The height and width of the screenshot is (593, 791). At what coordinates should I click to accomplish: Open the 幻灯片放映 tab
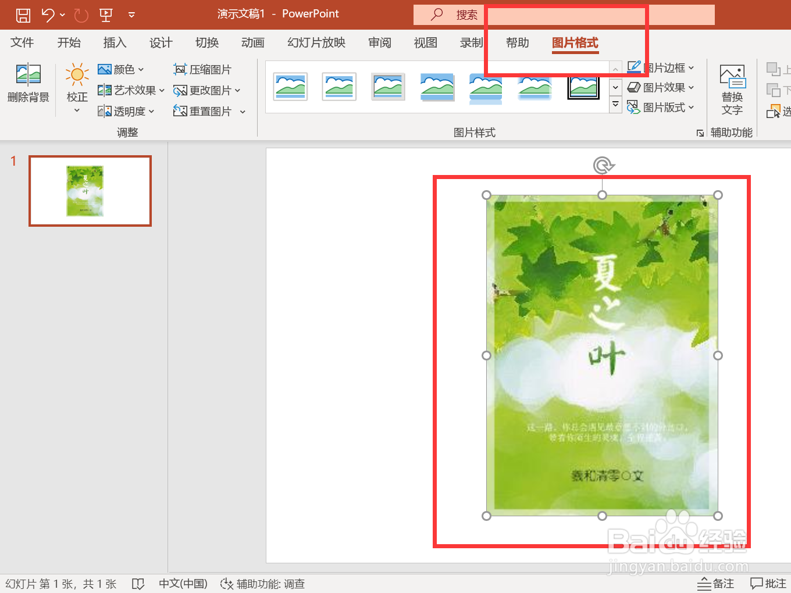point(316,42)
